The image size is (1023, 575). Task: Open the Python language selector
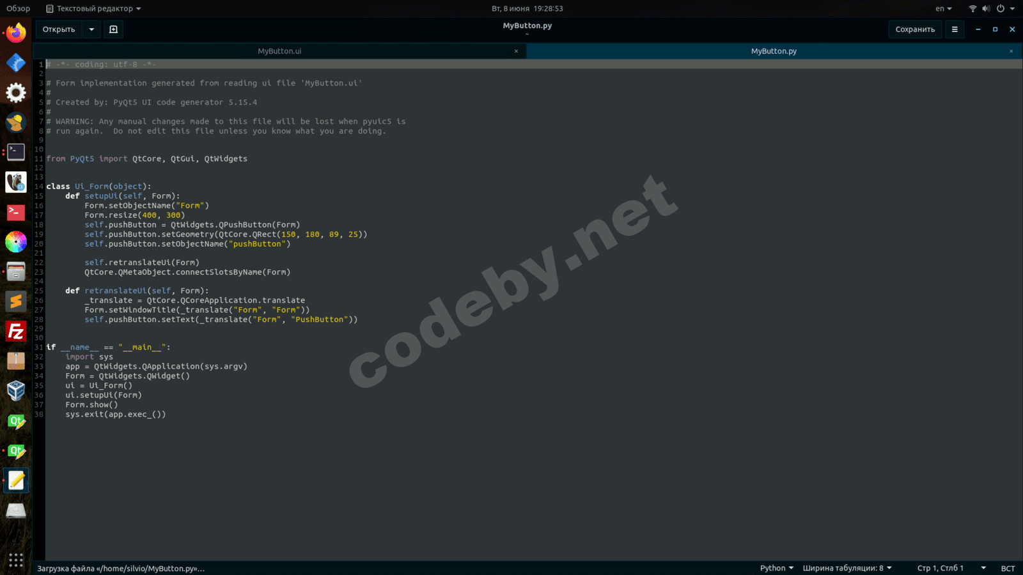click(x=776, y=568)
